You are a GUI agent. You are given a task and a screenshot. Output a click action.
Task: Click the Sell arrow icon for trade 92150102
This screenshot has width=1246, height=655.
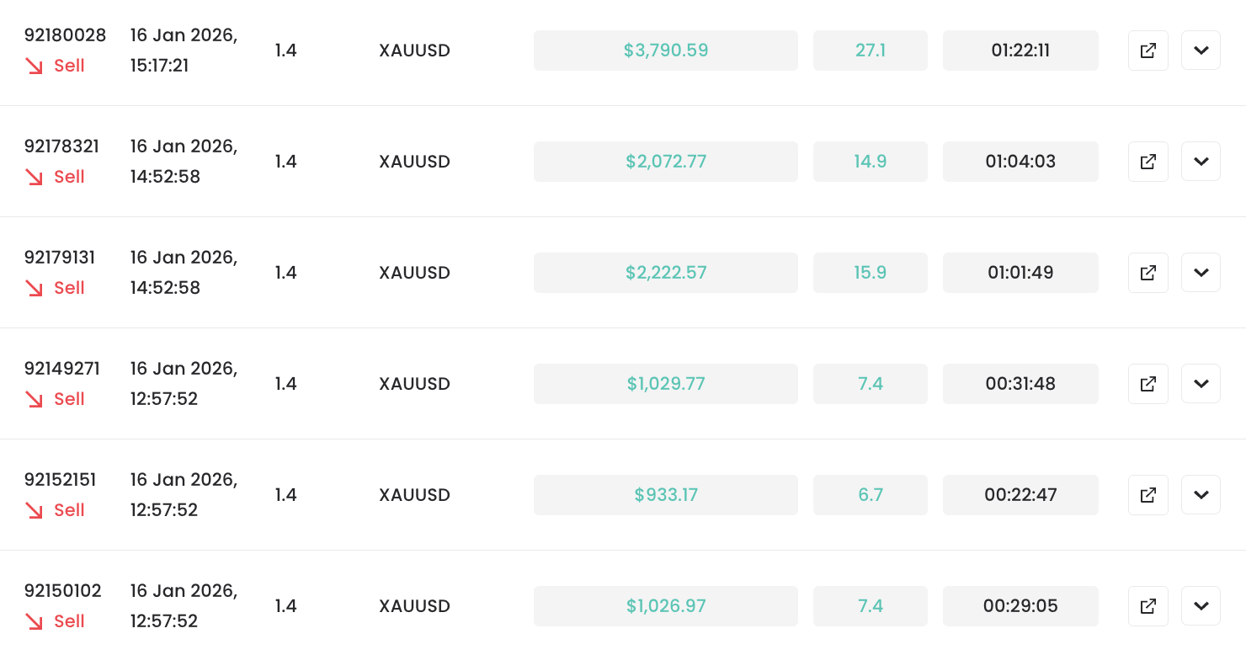coord(35,621)
